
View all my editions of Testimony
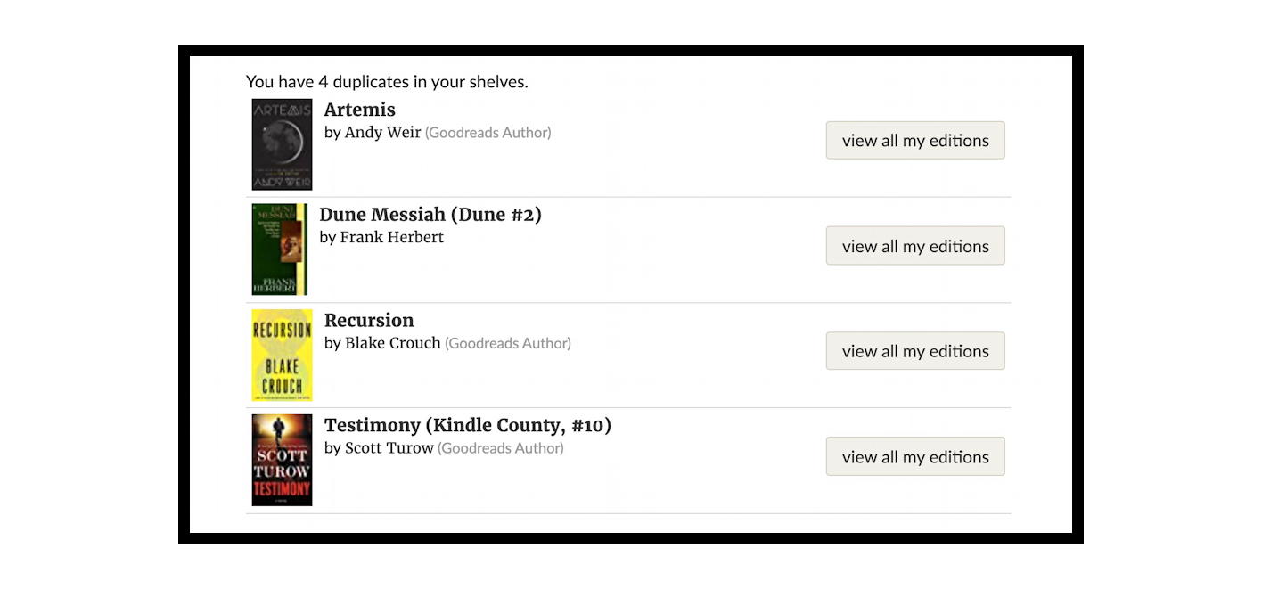click(915, 456)
